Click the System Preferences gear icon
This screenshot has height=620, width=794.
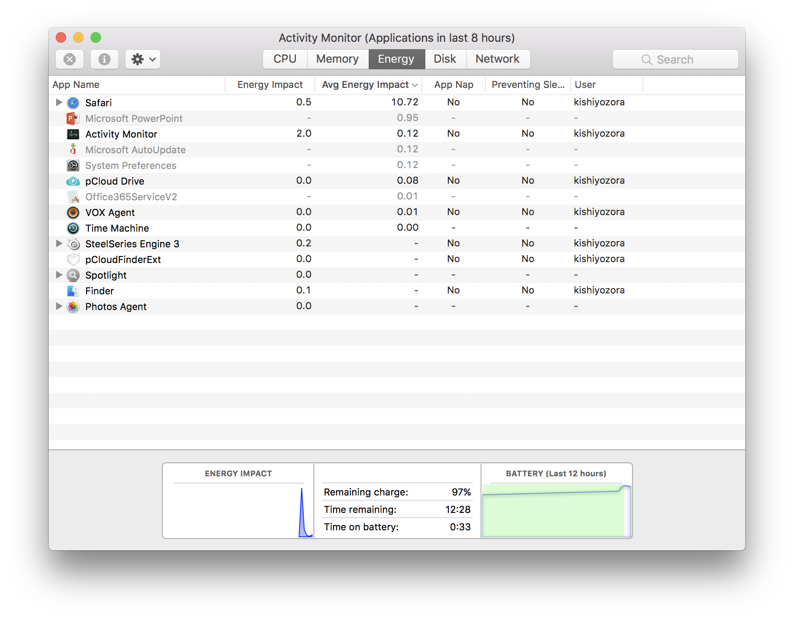click(x=73, y=165)
